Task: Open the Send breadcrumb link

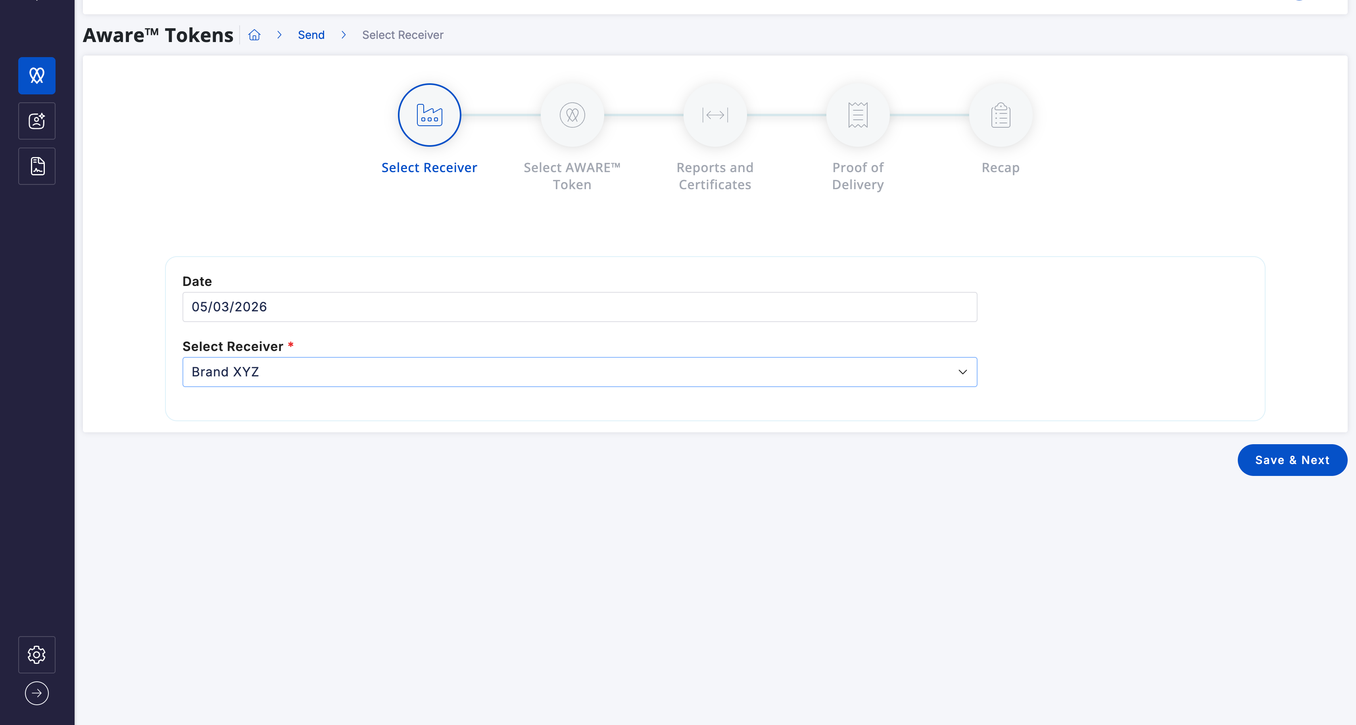Action: coord(311,35)
